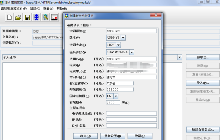Click the 请提供以下信息 heading text
Viewport: 220px width, 140px height.
tap(79, 25)
